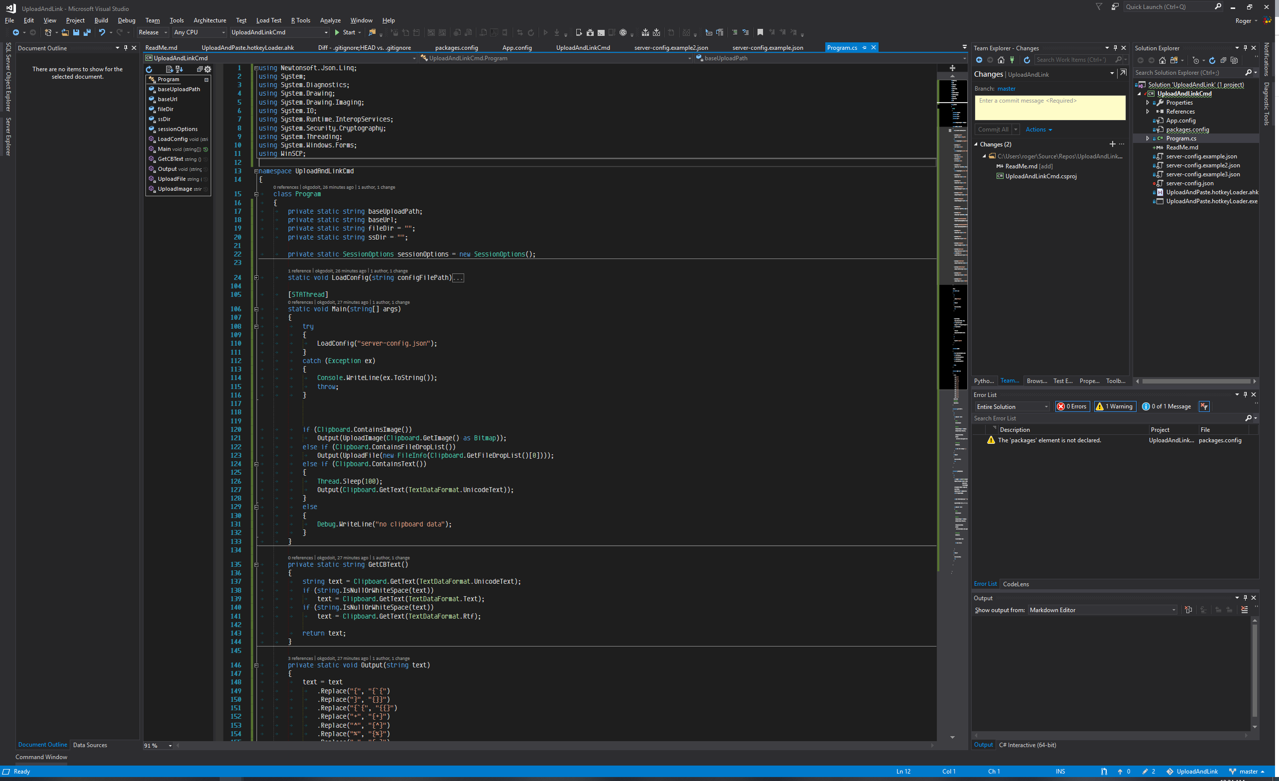The image size is (1279, 781).
Task: Click Team Explorer Home icon
Action: coord(1001,60)
